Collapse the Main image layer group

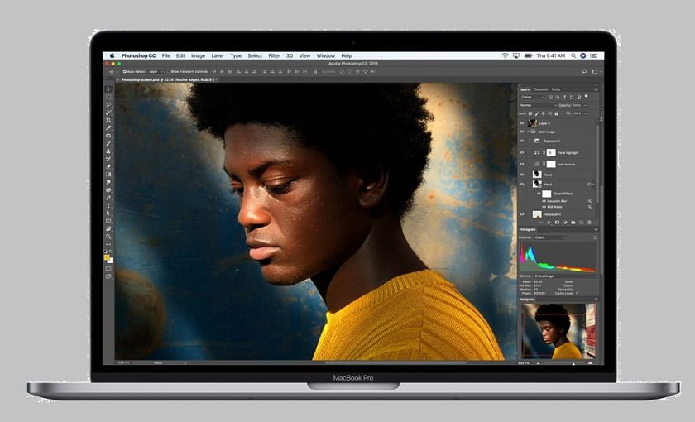click(529, 132)
